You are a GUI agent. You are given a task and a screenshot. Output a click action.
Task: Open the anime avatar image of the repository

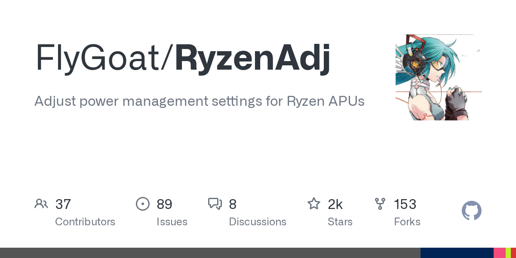point(438,77)
